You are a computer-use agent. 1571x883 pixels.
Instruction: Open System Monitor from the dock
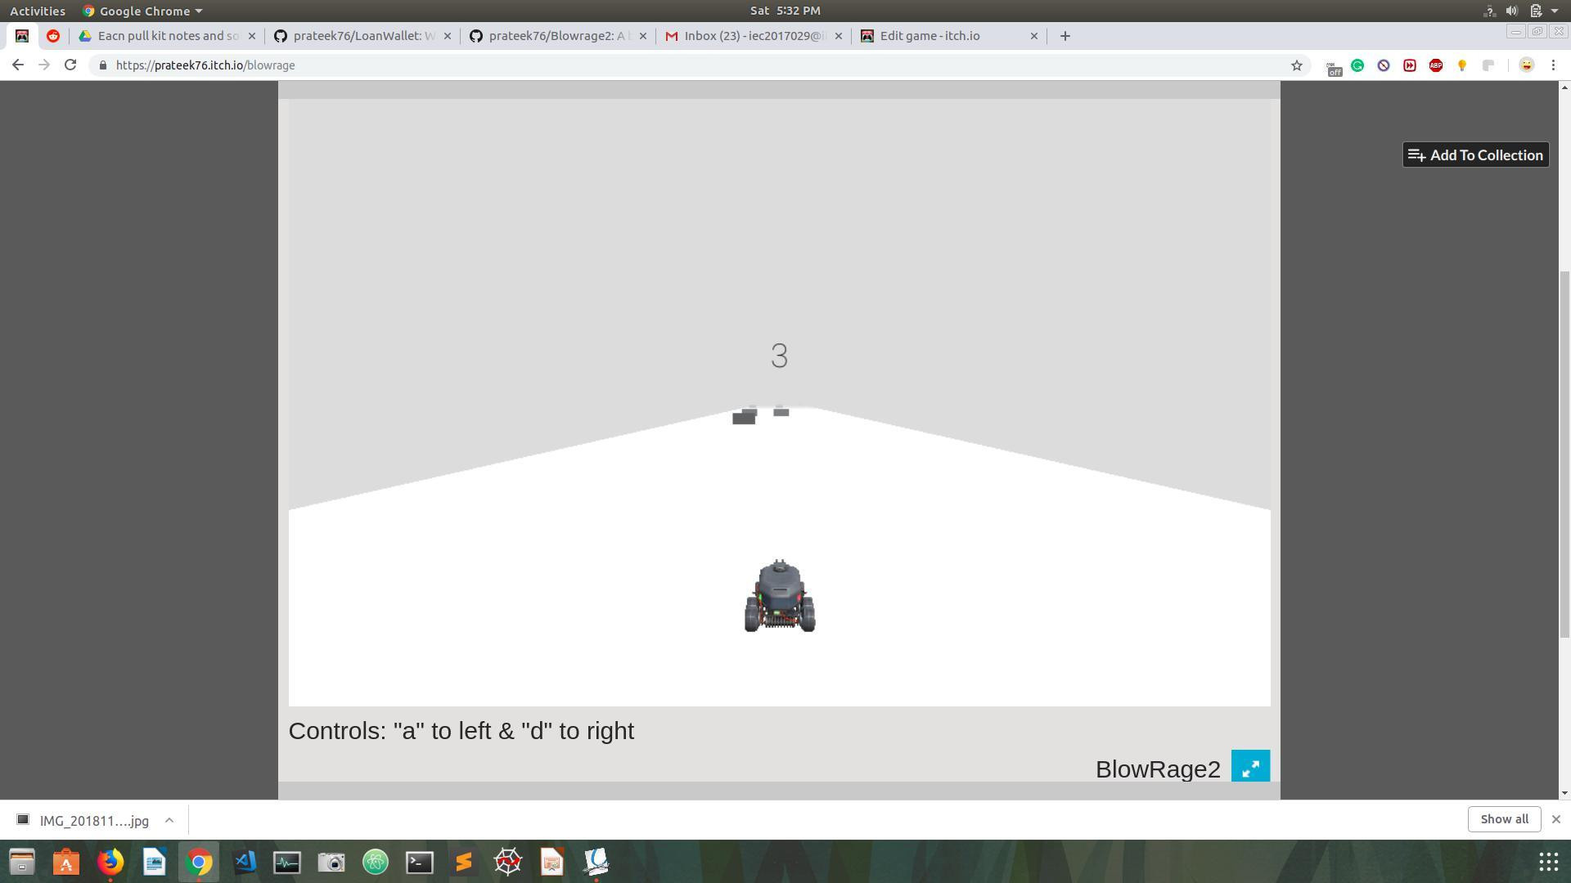tap(287, 862)
